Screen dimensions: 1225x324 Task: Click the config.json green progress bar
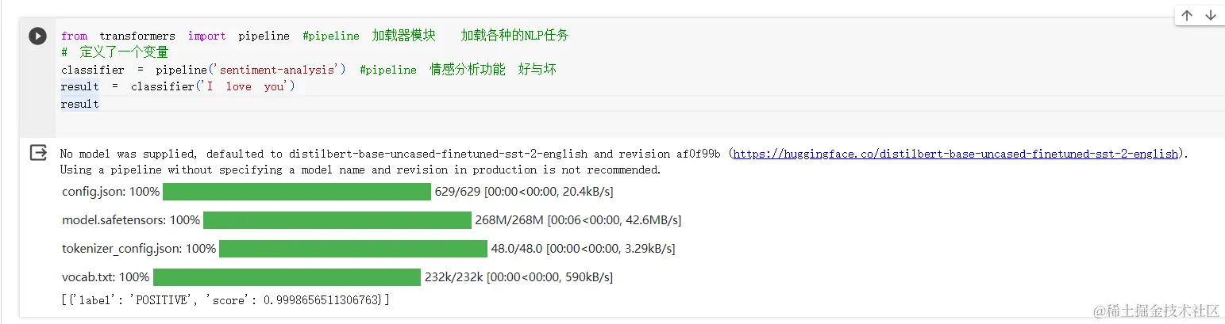pos(296,192)
